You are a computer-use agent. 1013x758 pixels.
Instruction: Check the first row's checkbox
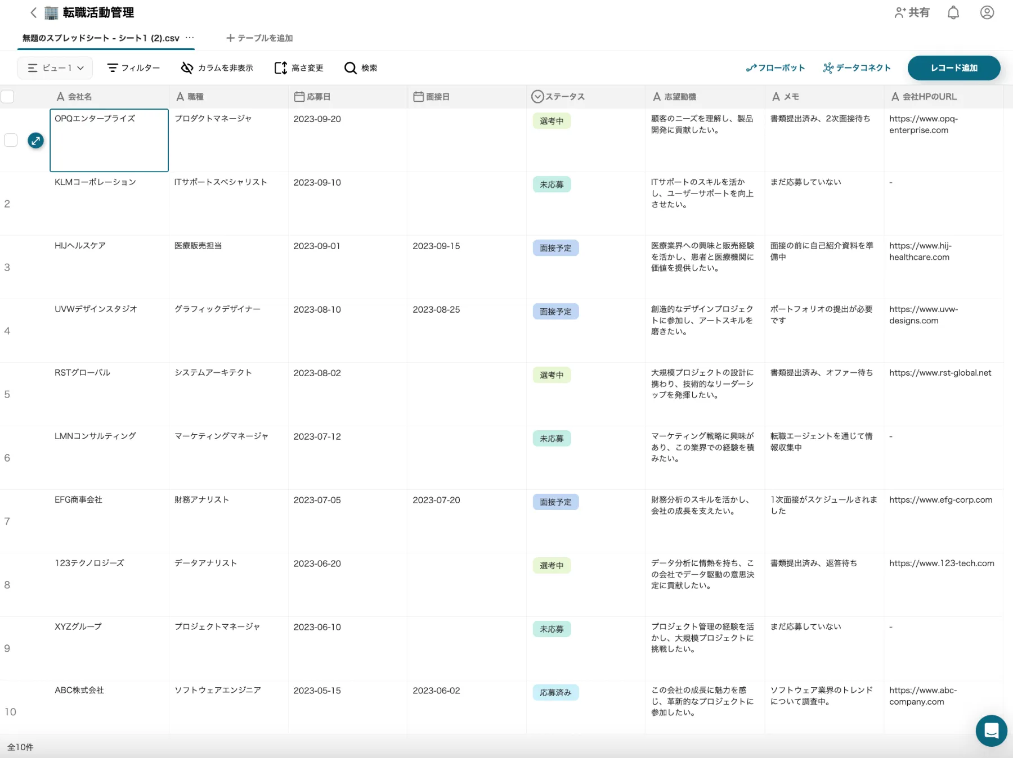coord(11,140)
